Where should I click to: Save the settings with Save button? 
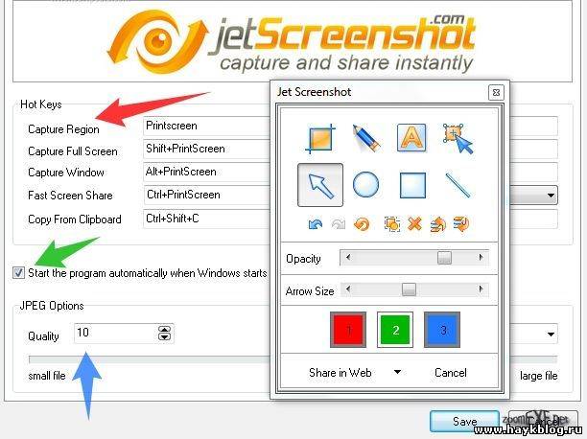click(x=464, y=422)
